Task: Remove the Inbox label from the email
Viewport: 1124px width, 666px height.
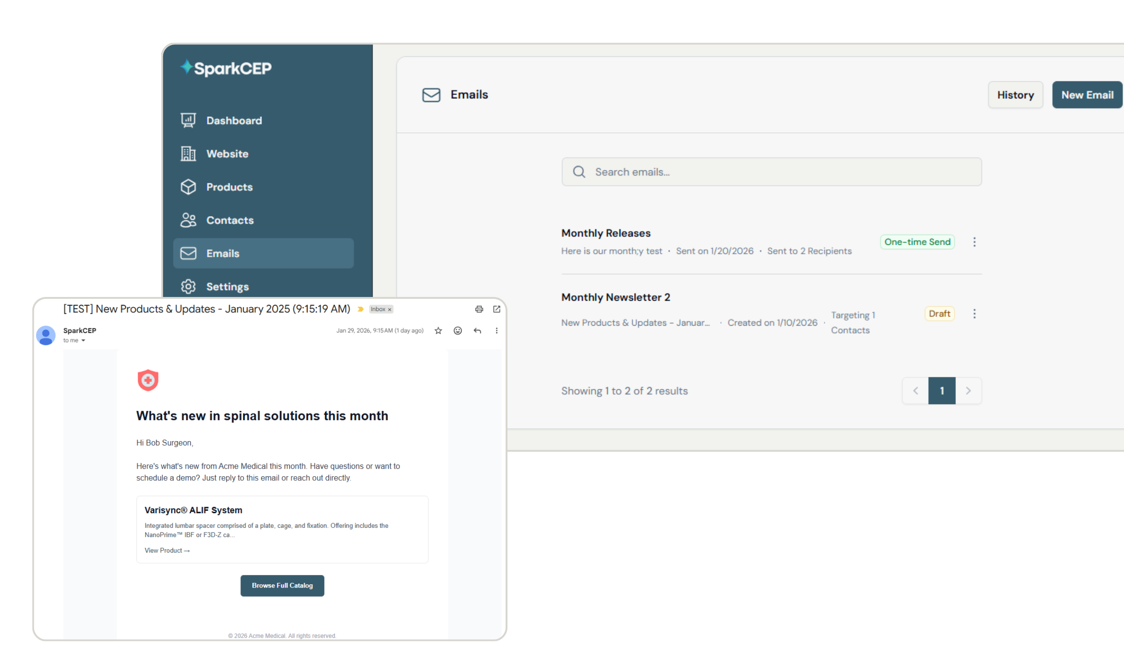Action: [x=390, y=309]
